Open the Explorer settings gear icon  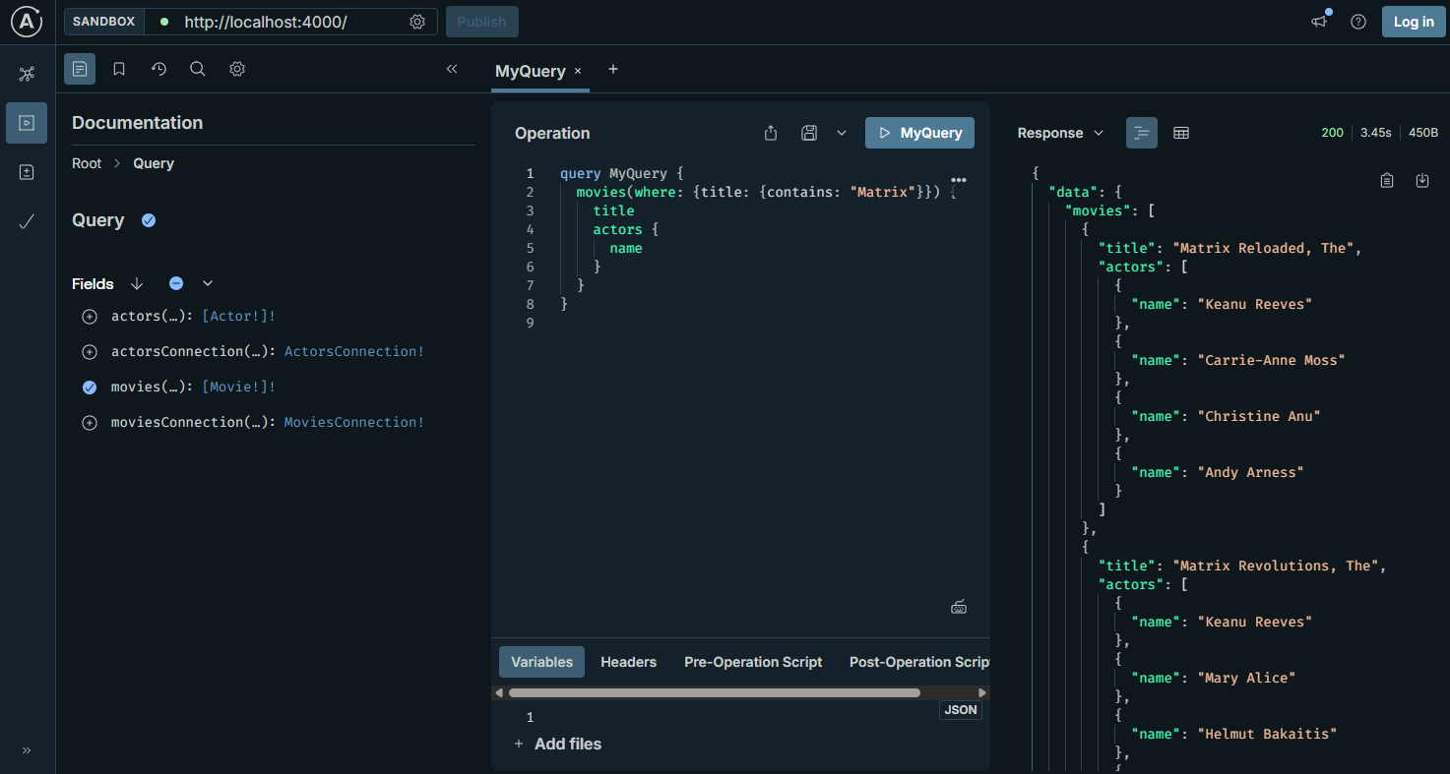pyautogui.click(x=237, y=69)
